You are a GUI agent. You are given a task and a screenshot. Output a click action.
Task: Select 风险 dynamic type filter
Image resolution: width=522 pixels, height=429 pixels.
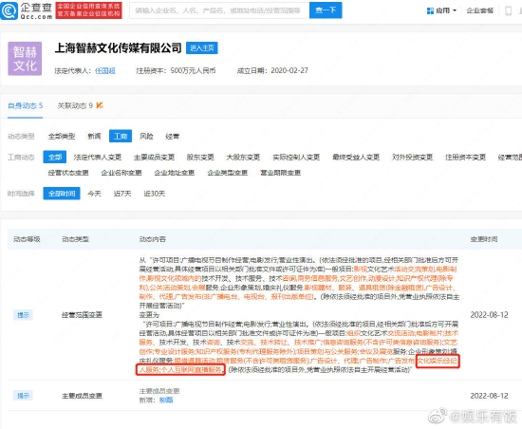[x=146, y=136]
